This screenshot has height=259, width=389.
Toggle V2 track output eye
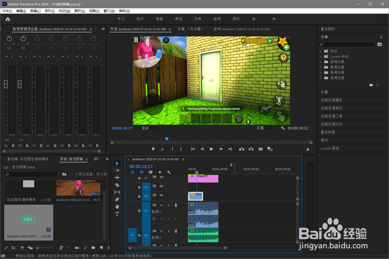162,186
